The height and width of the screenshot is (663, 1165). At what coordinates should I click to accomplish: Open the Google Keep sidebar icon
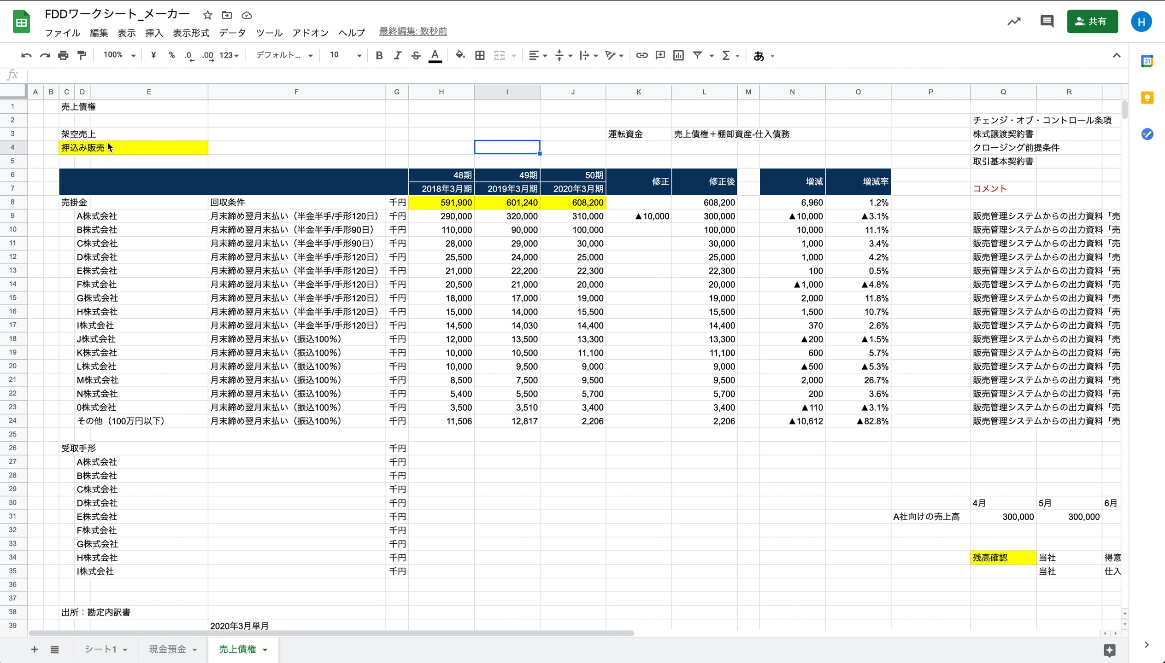(x=1147, y=98)
